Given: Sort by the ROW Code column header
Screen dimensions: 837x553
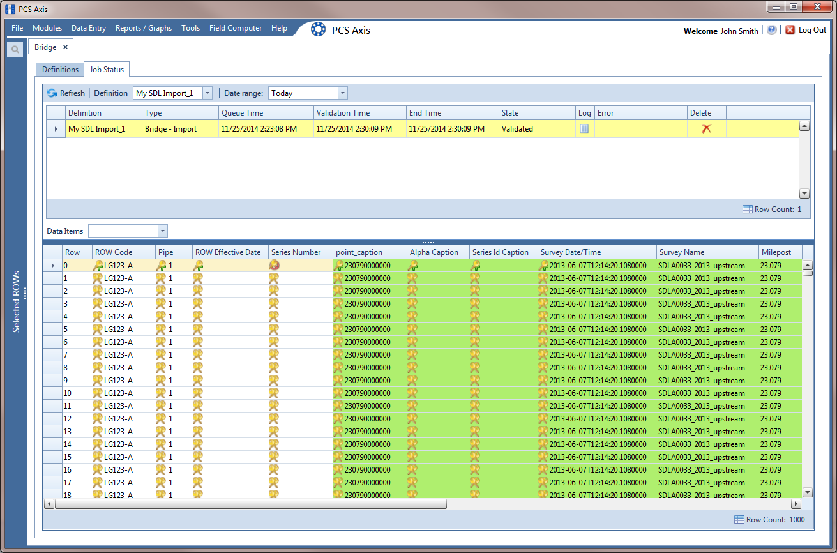Looking at the screenshot, I should tap(124, 252).
